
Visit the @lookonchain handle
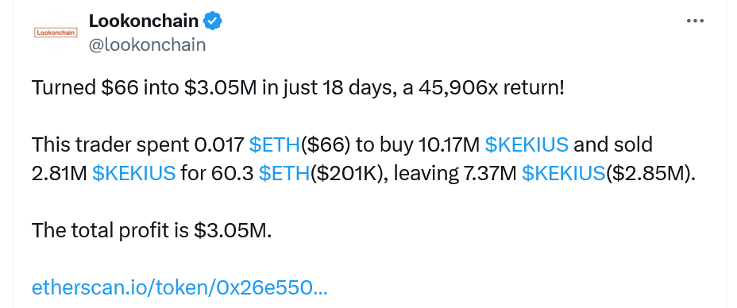(x=147, y=44)
